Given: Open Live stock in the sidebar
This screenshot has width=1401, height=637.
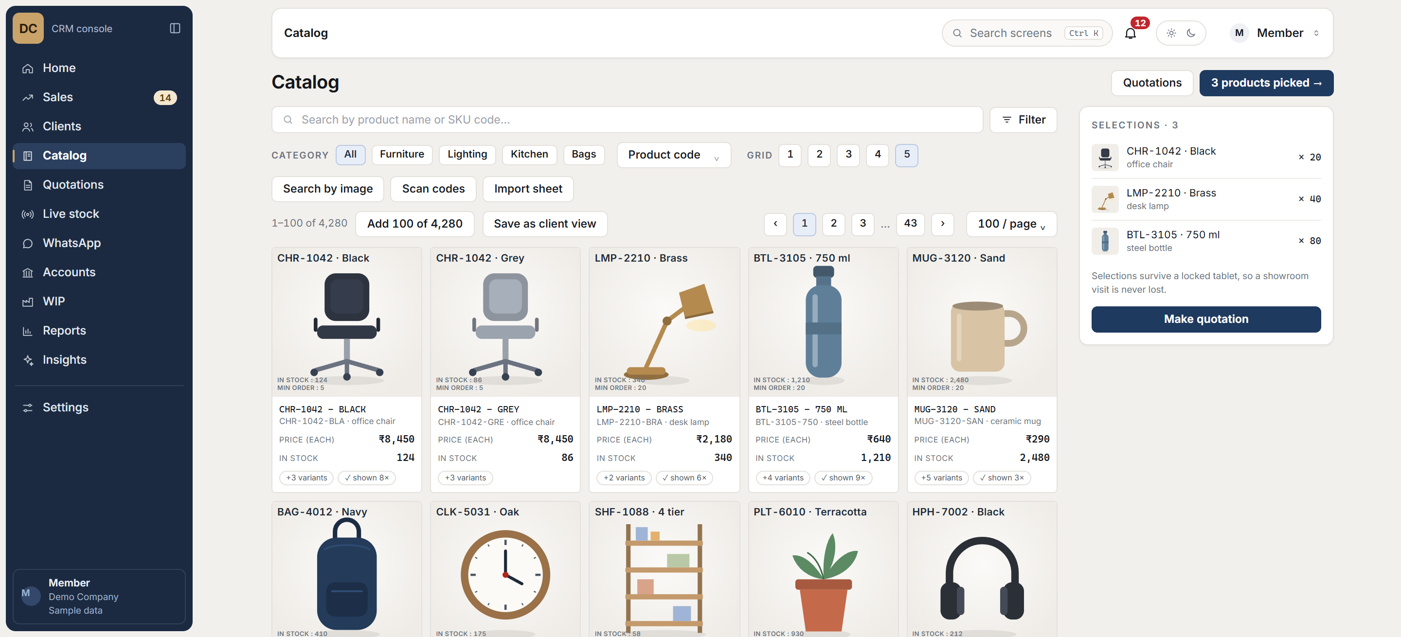Looking at the screenshot, I should [100, 214].
